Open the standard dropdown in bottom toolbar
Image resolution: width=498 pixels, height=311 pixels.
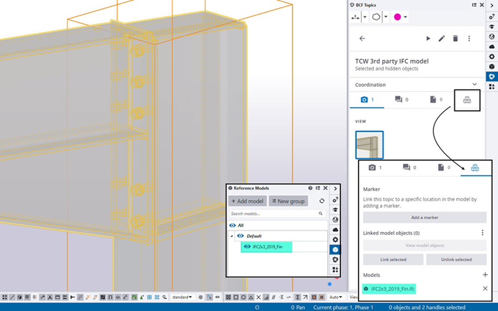pos(182,297)
